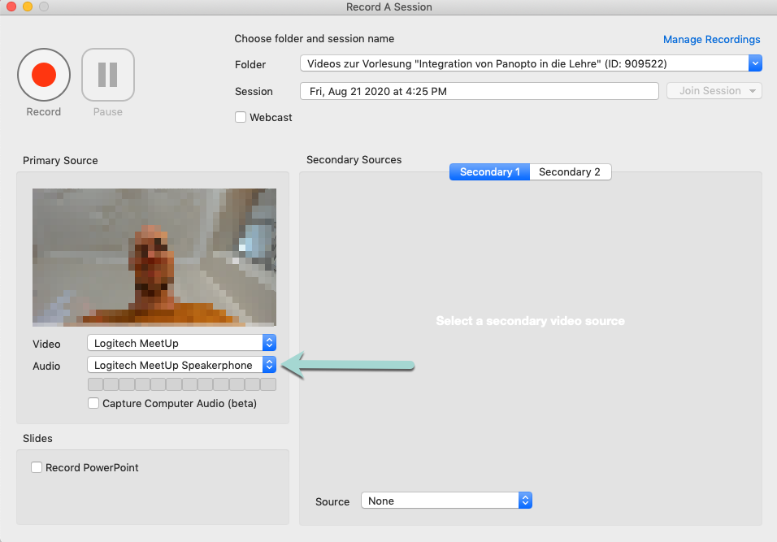The image size is (777, 542).
Task: Toggle Capture Computer Audio (beta)
Action: coord(94,403)
